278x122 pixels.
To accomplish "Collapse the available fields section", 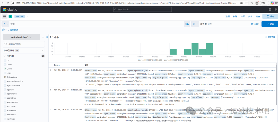I will click(x=5, y=56).
